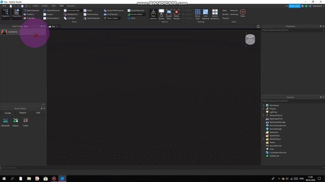
Task: Click the Network stats option
Action: coord(234,10)
